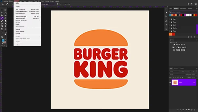The width and height of the screenshot is (198, 112).
Task: Expand the Dark swatch folder
Action: tap(170, 25)
